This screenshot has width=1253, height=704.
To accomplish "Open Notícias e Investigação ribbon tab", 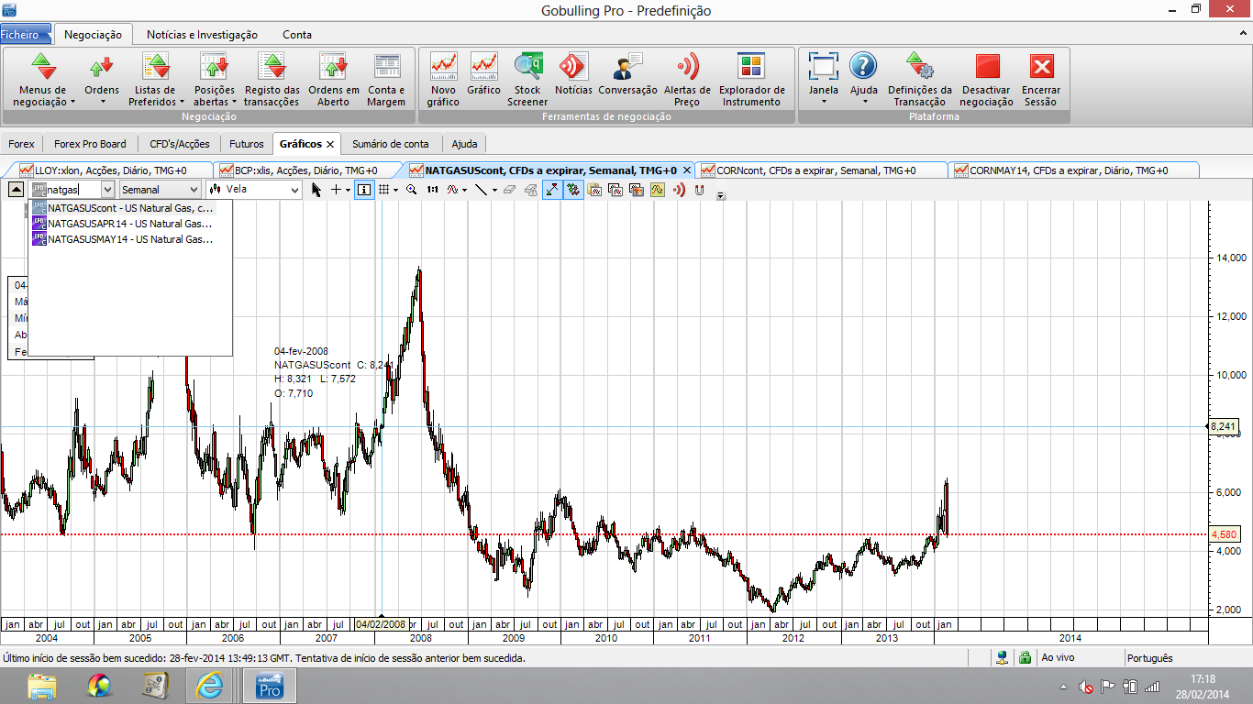I will coord(202,35).
